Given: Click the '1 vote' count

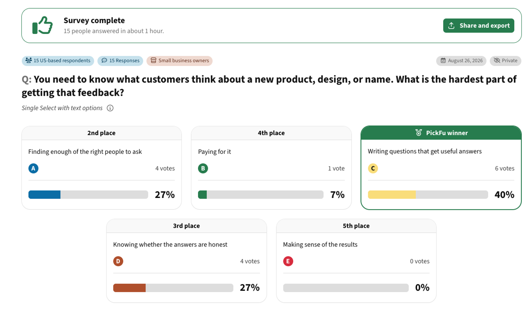Looking at the screenshot, I should coord(336,169).
